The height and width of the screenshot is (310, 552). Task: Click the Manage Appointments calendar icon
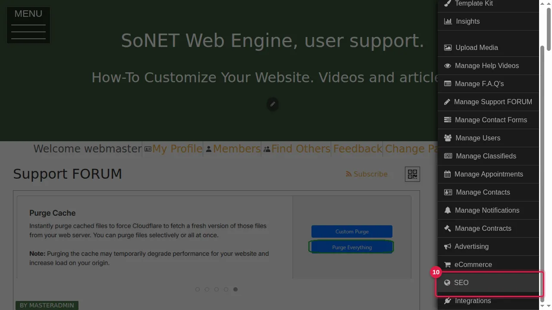click(447, 174)
